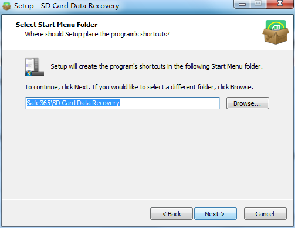Click the "Setup will create the program's shortcuts" text
Screen dimensions: 295x228
[157, 66]
